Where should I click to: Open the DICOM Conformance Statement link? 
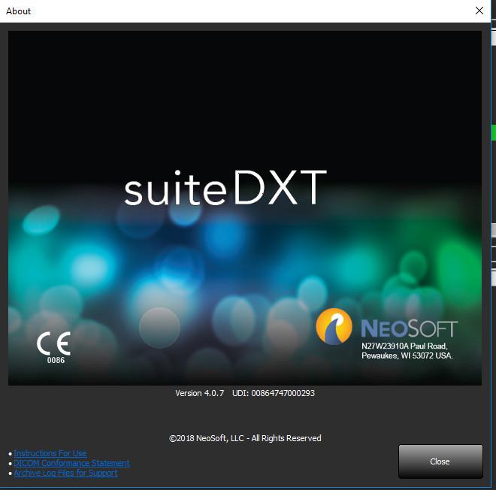click(x=71, y=463)
